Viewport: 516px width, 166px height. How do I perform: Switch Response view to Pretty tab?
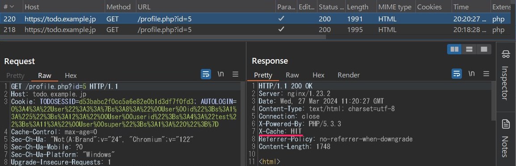click(263, 75)
